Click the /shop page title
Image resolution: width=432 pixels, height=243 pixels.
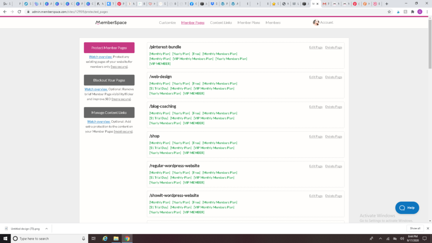tap(154, 136)
